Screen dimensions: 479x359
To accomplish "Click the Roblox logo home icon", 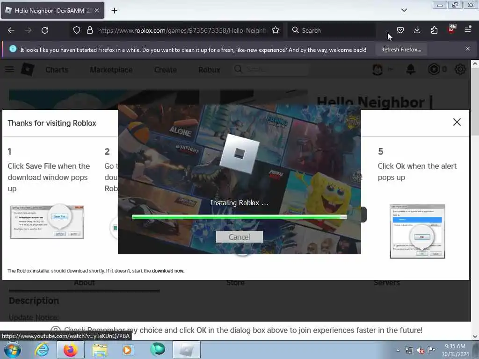I will tap(28, 69).
